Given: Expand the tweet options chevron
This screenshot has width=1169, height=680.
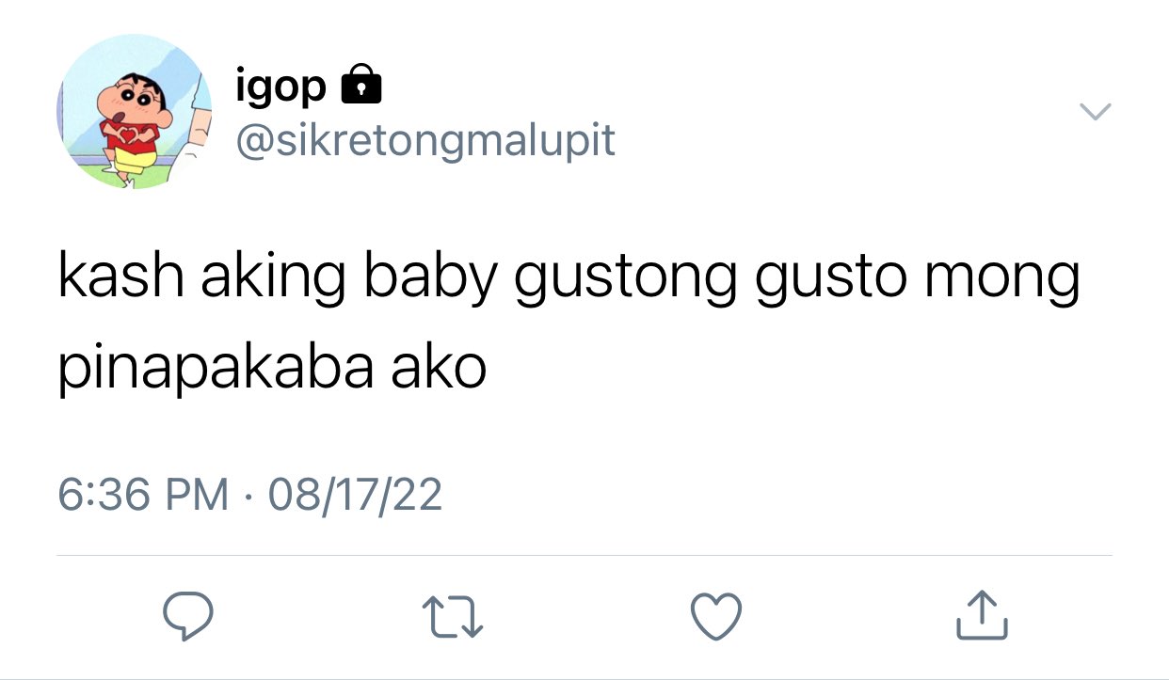Looking at the screenshot, I should tap(1095, 112).
